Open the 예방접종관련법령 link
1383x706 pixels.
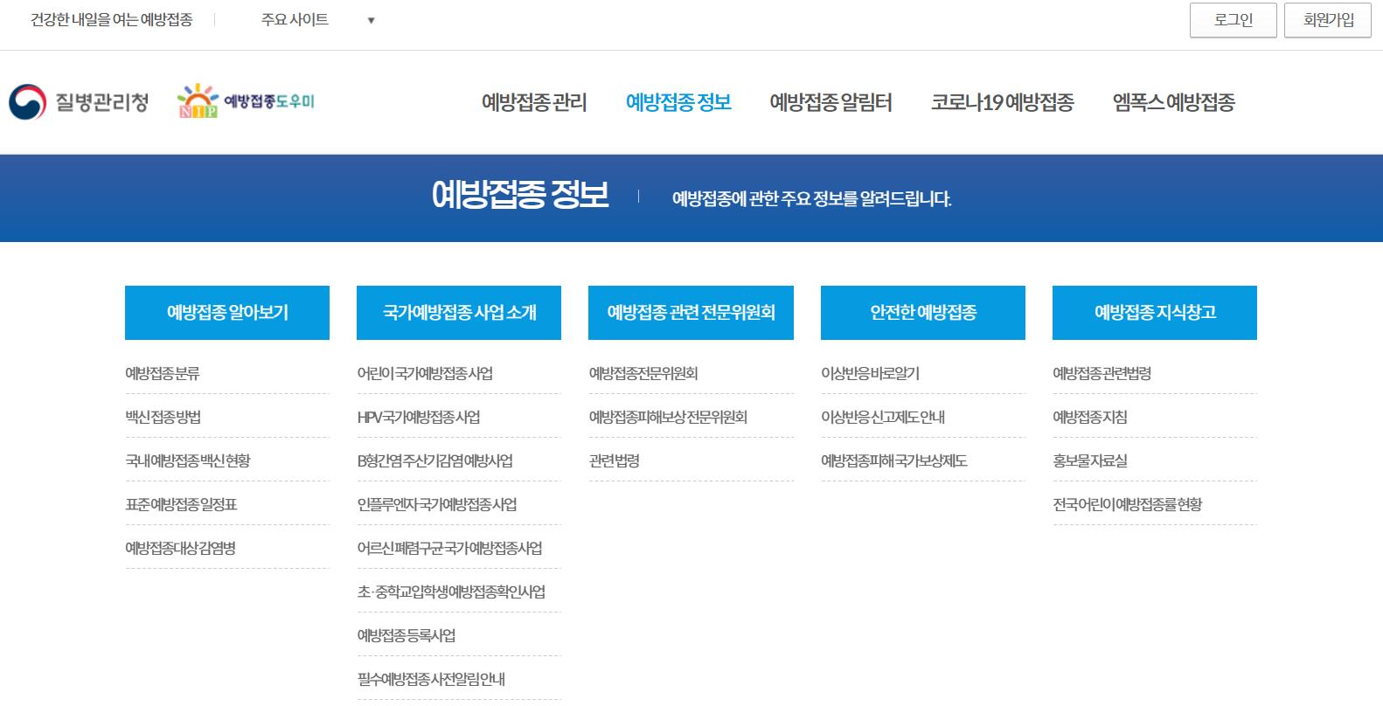pyautogui.click(x=1102, y=374)
